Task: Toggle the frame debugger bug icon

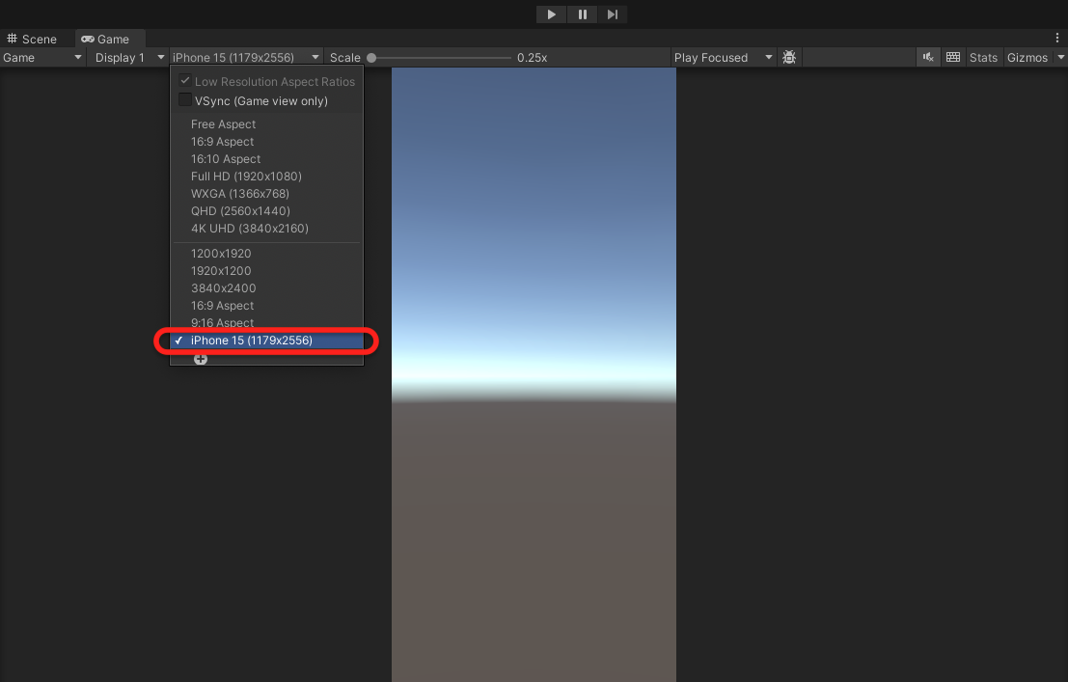Action: pos(789,58)
